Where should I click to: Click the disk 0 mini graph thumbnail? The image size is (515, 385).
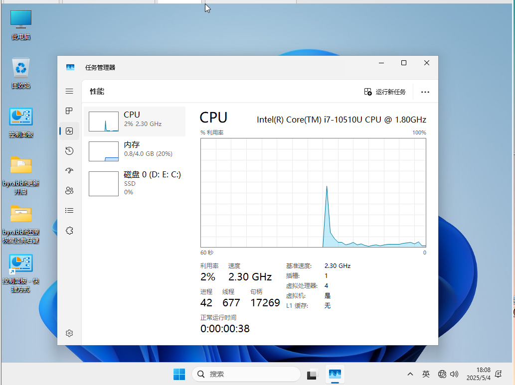click(104, 183)
